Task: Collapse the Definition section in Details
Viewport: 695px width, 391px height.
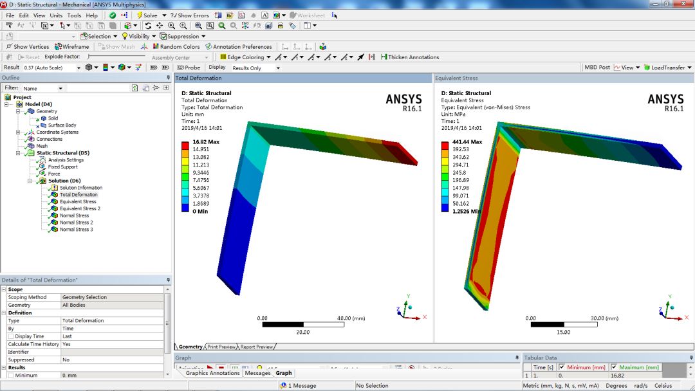Action: coord(4,313)
